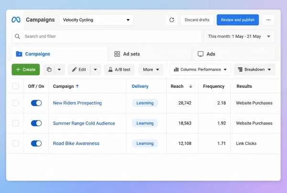
Task: Tick the select-all header checkbox
Action: coord(16,86)
